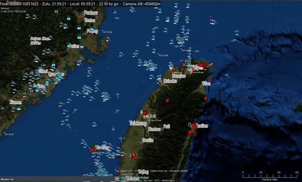This screenshot has height=182, width=302.
Task: Select the red hostile marker at Ma-kung
Action: (x=94, y=149)
